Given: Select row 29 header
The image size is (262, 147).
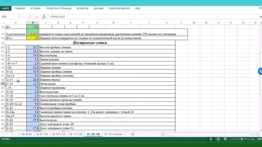Looking at the screenshot, I should [2, 84].
